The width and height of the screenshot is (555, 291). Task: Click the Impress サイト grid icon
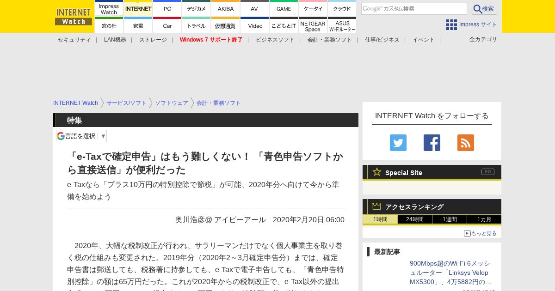coord(451,24)
